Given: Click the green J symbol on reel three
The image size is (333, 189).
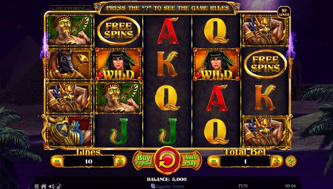Looking at the screenshot, I should point(168,132).
